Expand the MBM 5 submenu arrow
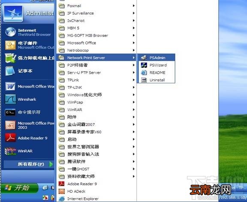 pos(134,28)
